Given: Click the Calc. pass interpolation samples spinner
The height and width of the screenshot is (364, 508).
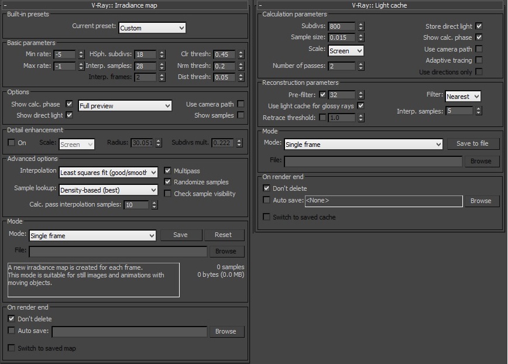Looking at the screenshot, I should tap(155, 205).
